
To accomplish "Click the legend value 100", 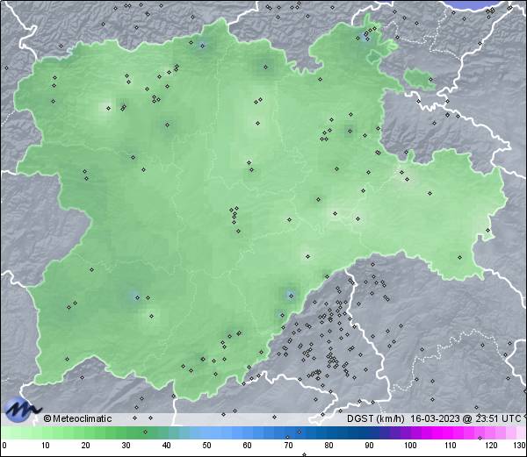I will (x=410, y=446).
